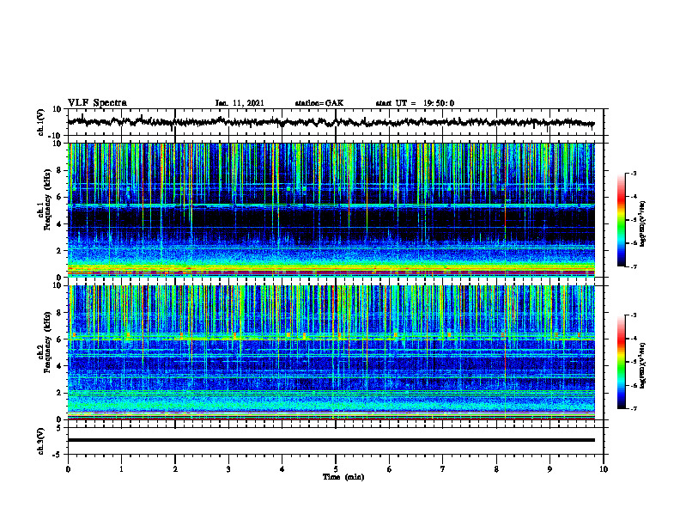680x526 pixels.
Task: Click the ch.2 spectrogram panel
Action: [x=331, y=352]
